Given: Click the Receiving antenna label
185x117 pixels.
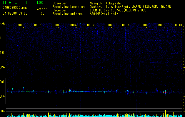Looking at the screenshot, I should click(x=68, y=14).
